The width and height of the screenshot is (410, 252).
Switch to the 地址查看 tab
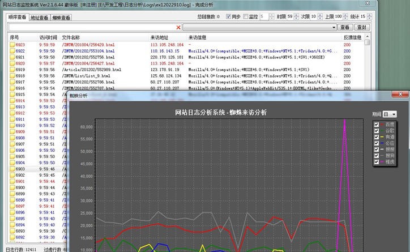(39, 18)
